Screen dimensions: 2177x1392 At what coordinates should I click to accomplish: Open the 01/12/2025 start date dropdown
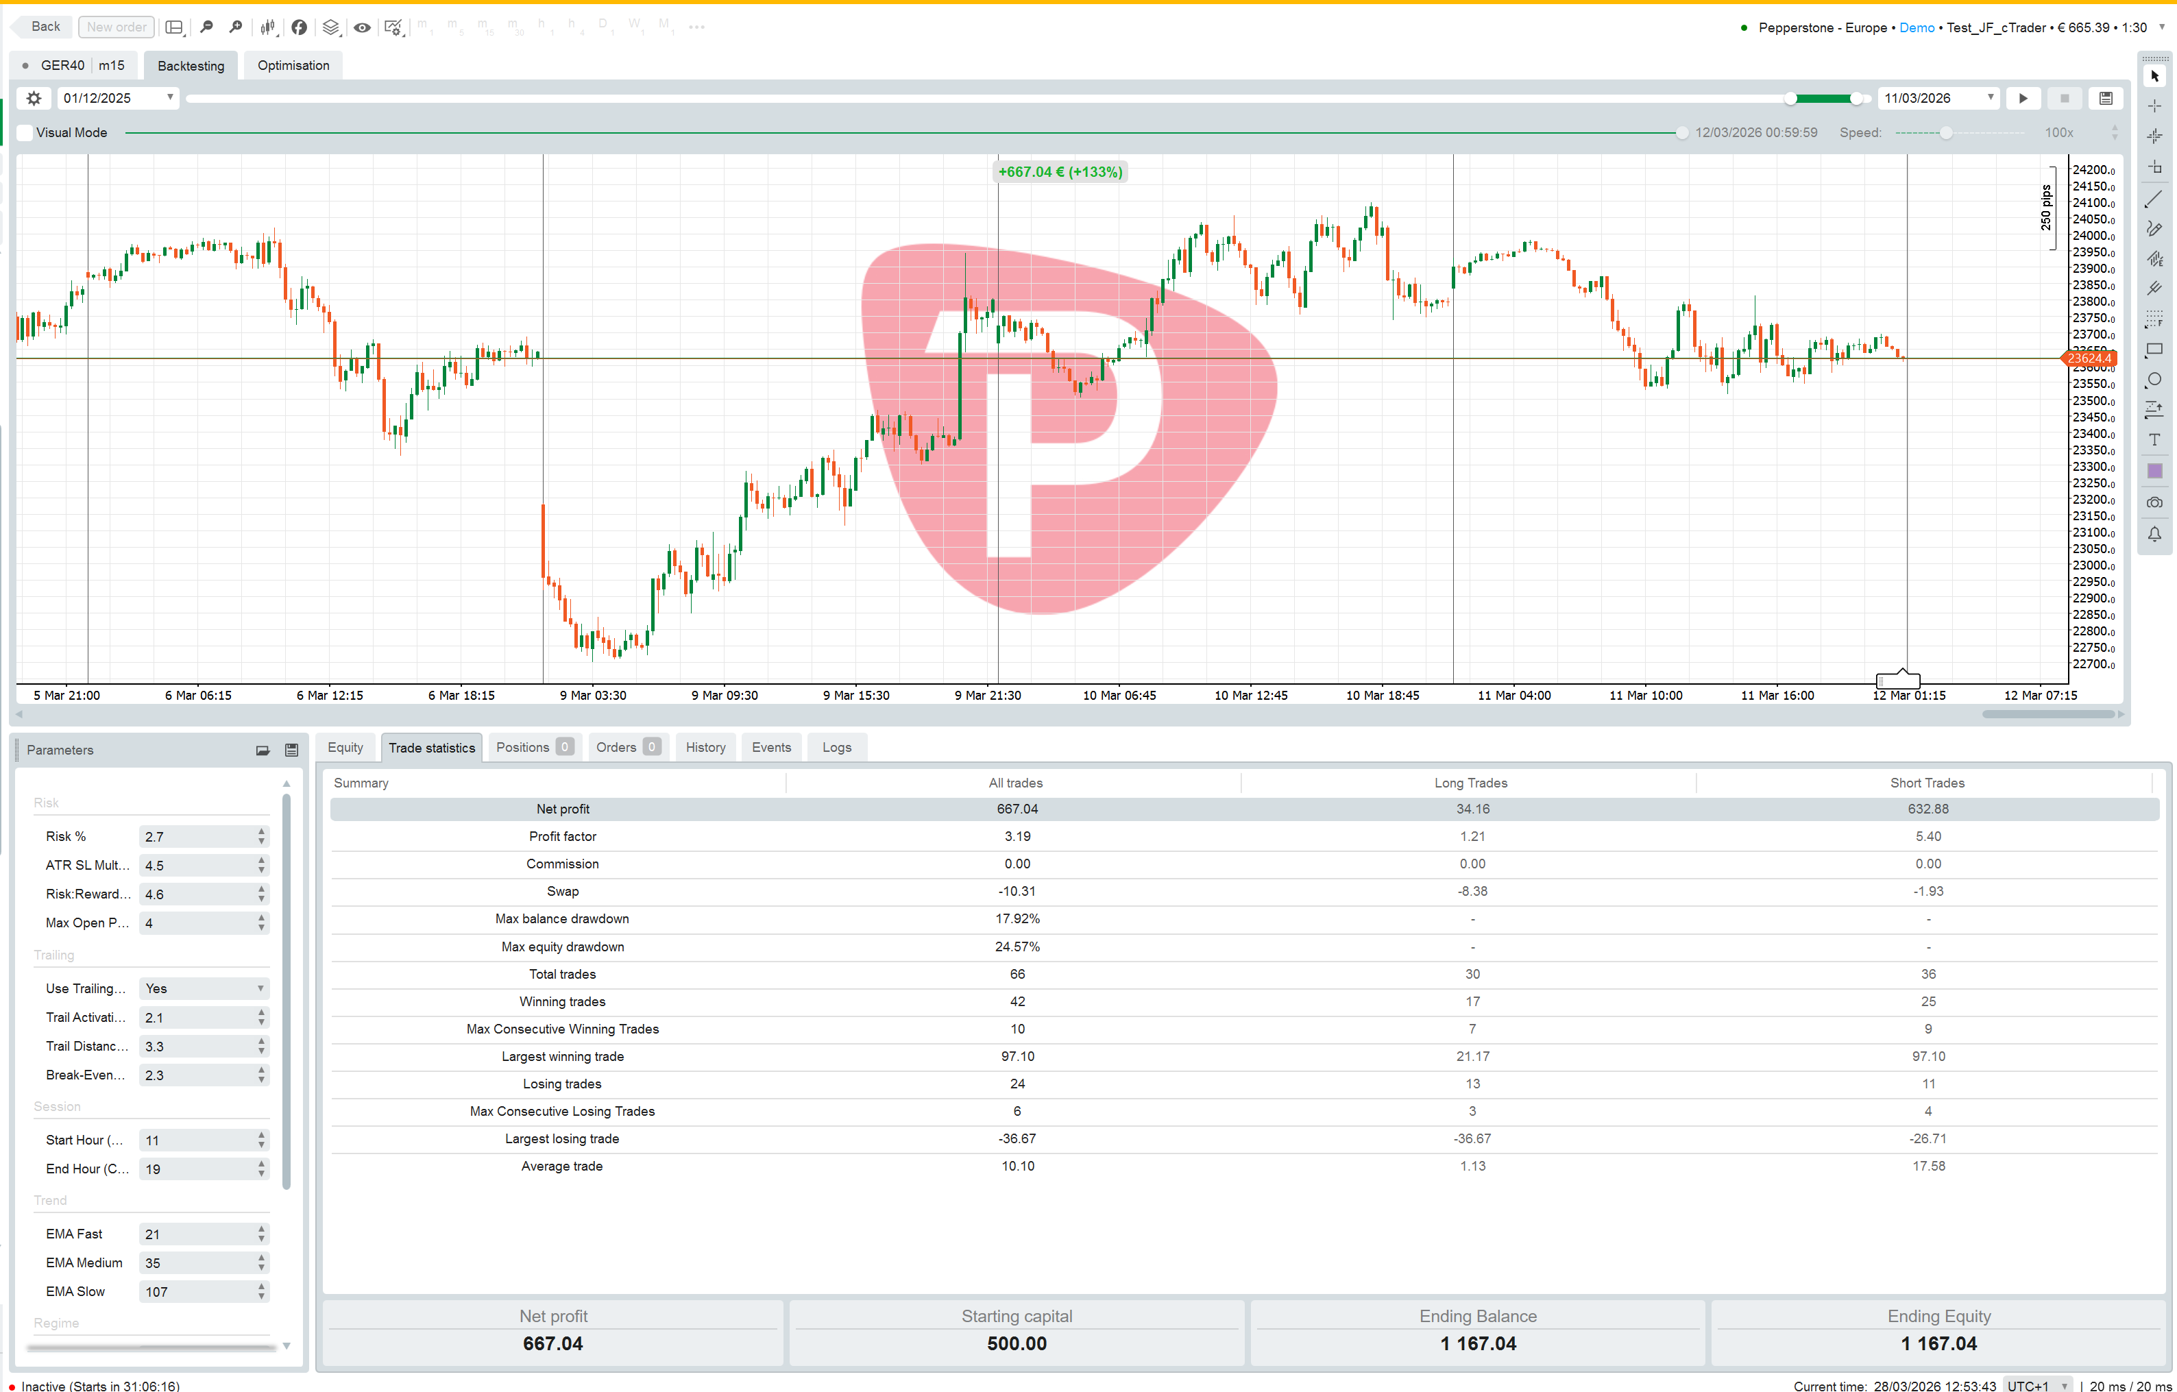tap(169, 97)
